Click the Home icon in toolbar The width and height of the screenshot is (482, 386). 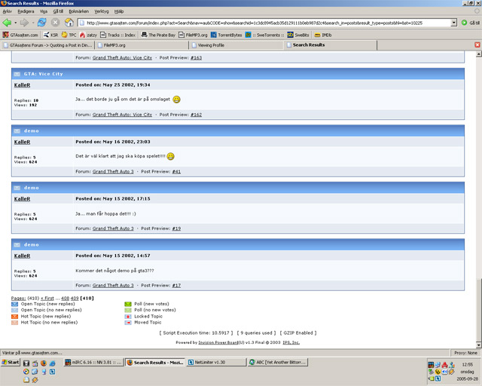coord(69,23)
